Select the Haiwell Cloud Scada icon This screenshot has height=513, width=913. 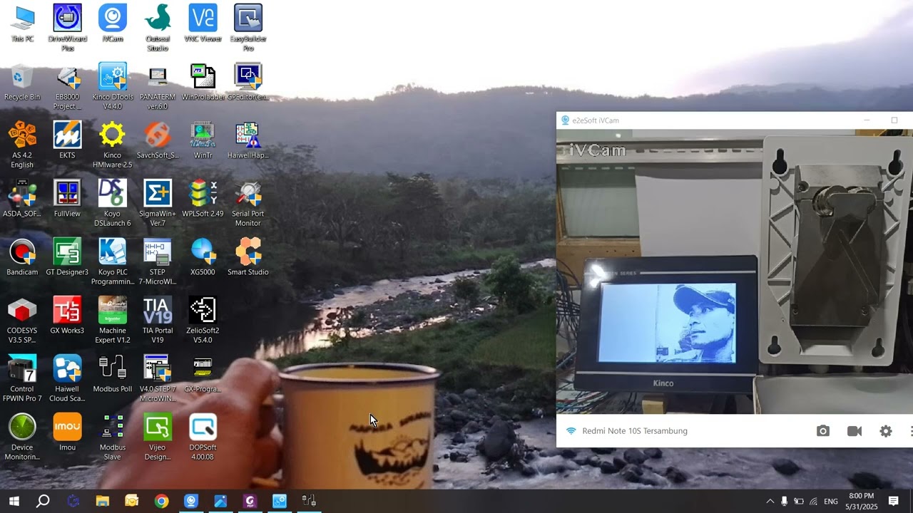click(67, 379)
